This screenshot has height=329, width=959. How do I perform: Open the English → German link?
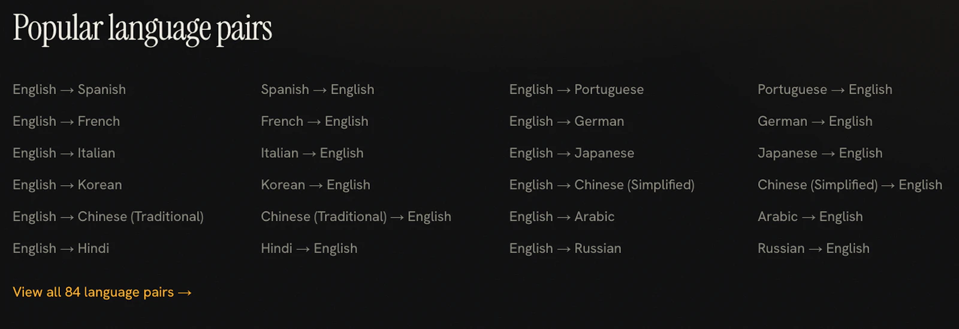tap(567, 121)
